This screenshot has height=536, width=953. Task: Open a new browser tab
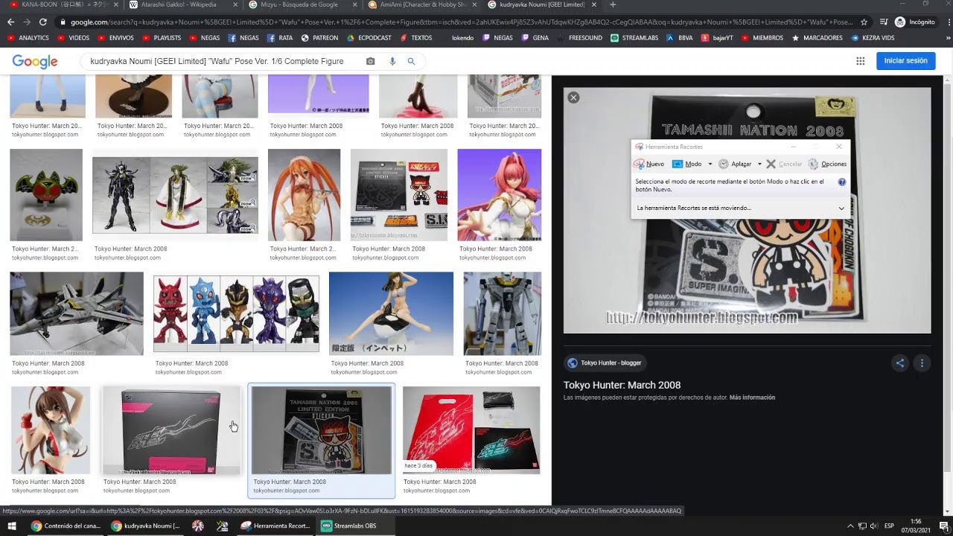613,4
